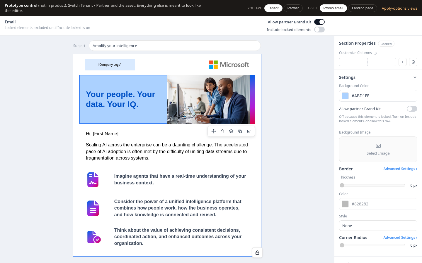Open the border Style dropdown

tap(378, 226)
